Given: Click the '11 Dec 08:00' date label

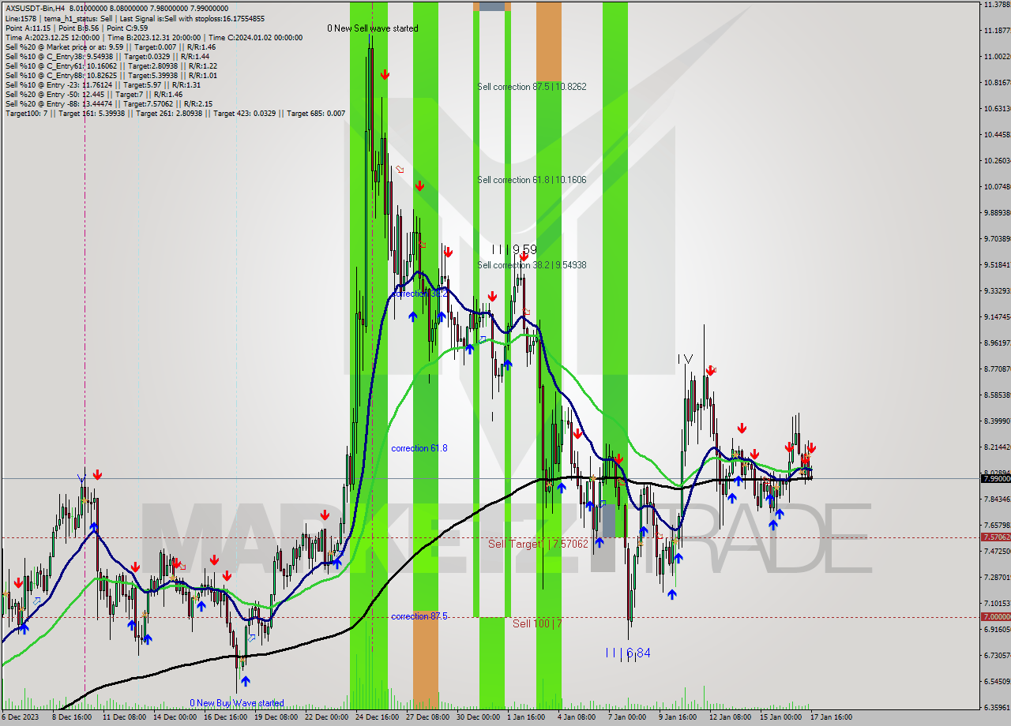Looking at the screenshot, I should click(x=123, y=717).
